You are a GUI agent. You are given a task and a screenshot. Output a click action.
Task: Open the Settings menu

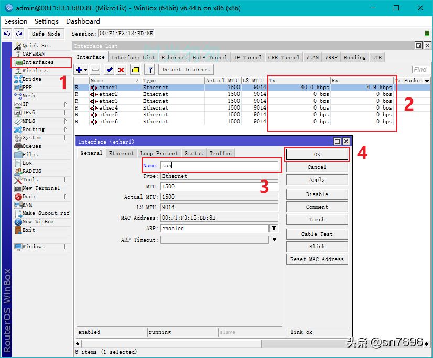tap(46, 21)
